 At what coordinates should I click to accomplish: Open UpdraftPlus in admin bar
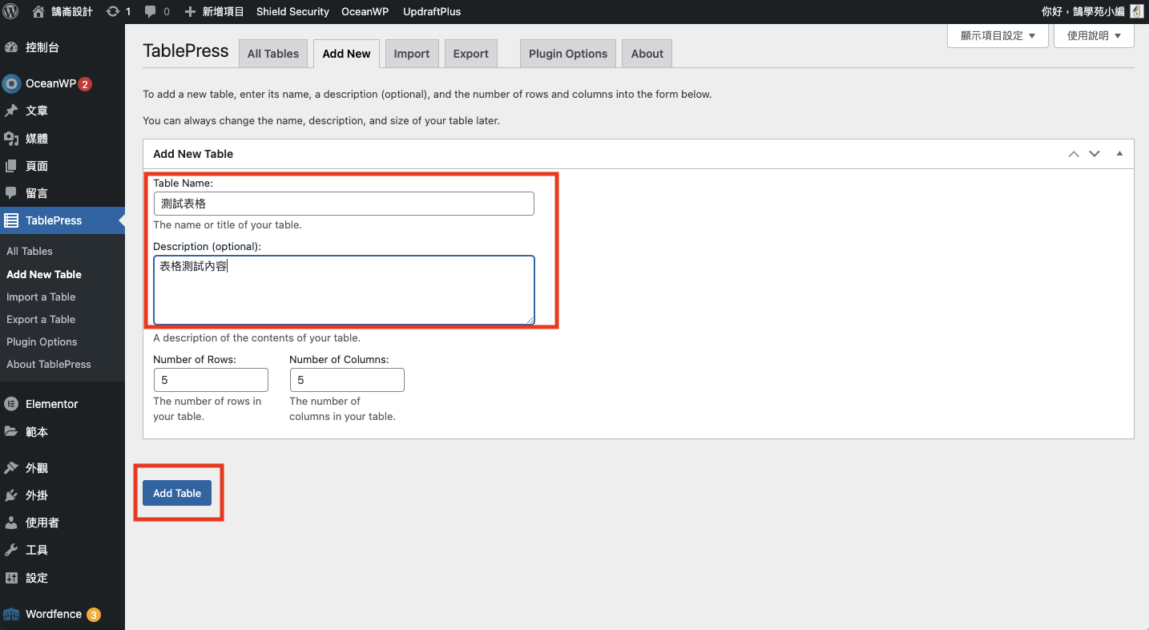click(x=432, y=12)
